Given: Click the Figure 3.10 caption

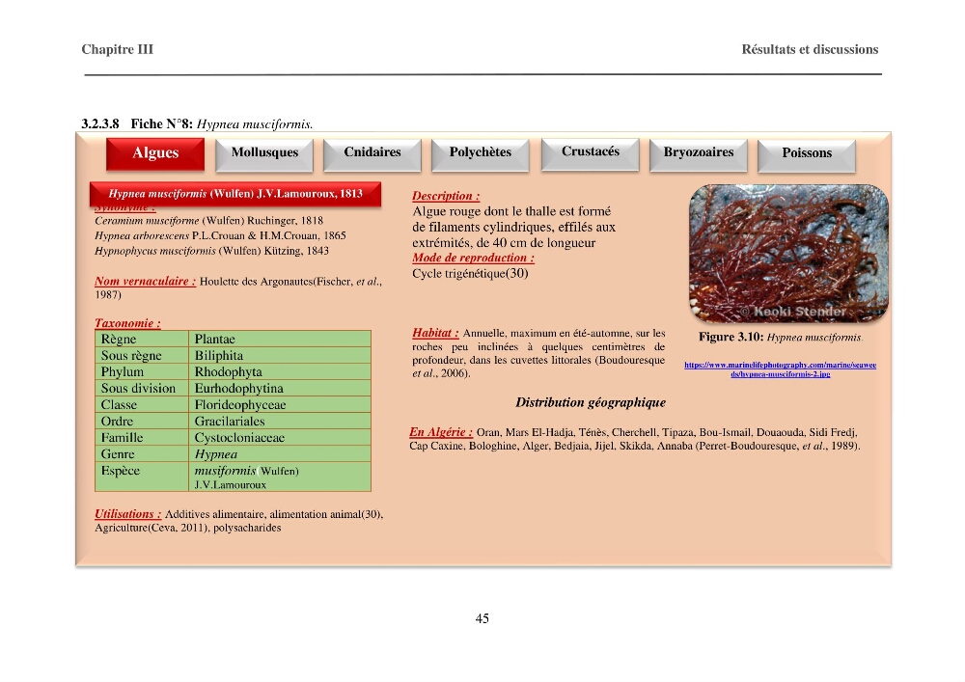Looking at the screenshot, I should click(x=781, y=337).
